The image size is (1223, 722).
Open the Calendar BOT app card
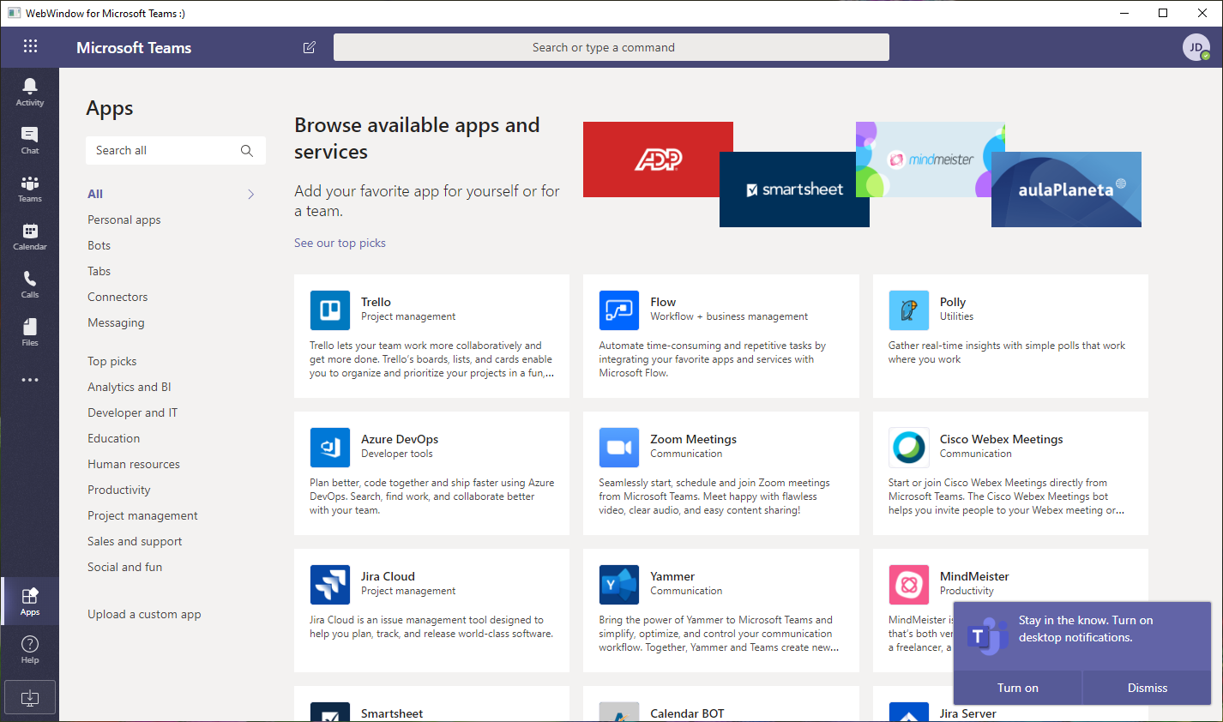[x=720, y=704]
